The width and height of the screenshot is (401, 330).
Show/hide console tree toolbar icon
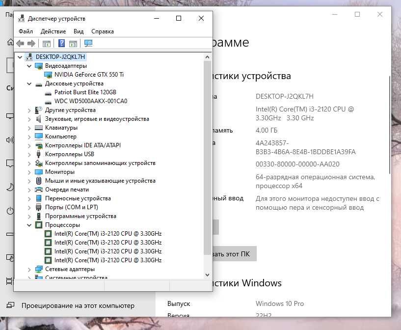pyautogui.click(x=47, y=44)
